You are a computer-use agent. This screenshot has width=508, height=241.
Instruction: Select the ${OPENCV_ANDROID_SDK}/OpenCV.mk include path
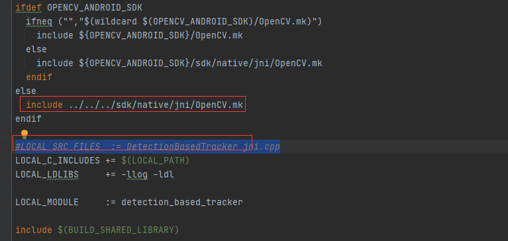click(161, 35)
